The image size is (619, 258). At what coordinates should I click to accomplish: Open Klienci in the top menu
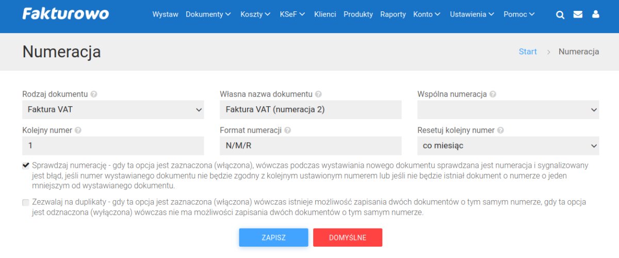point(325,14)
